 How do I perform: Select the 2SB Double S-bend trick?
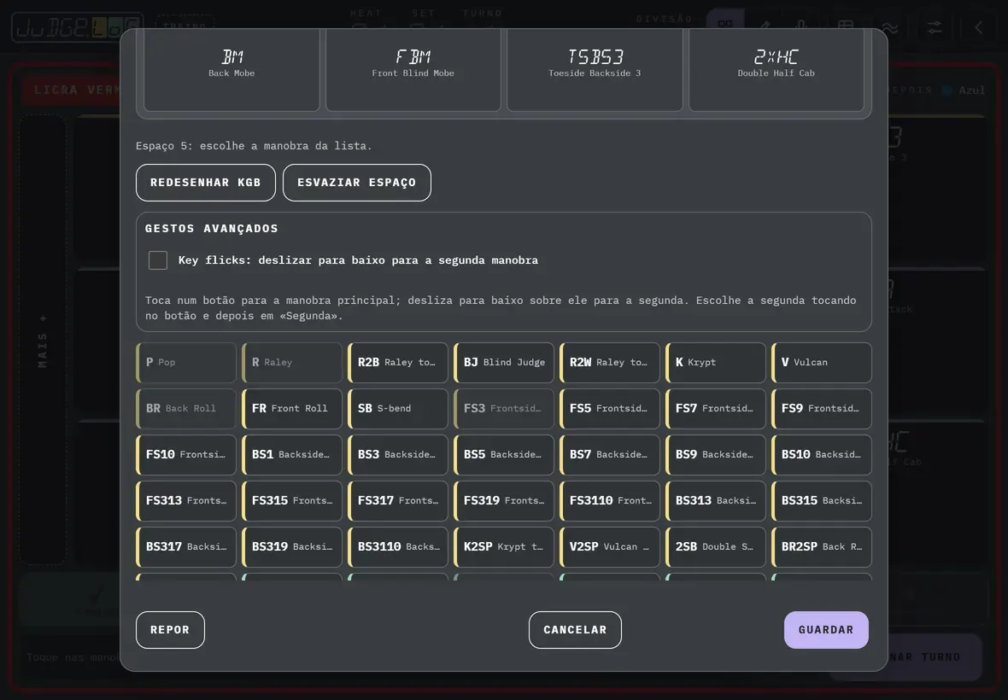[x=716, y=547]
